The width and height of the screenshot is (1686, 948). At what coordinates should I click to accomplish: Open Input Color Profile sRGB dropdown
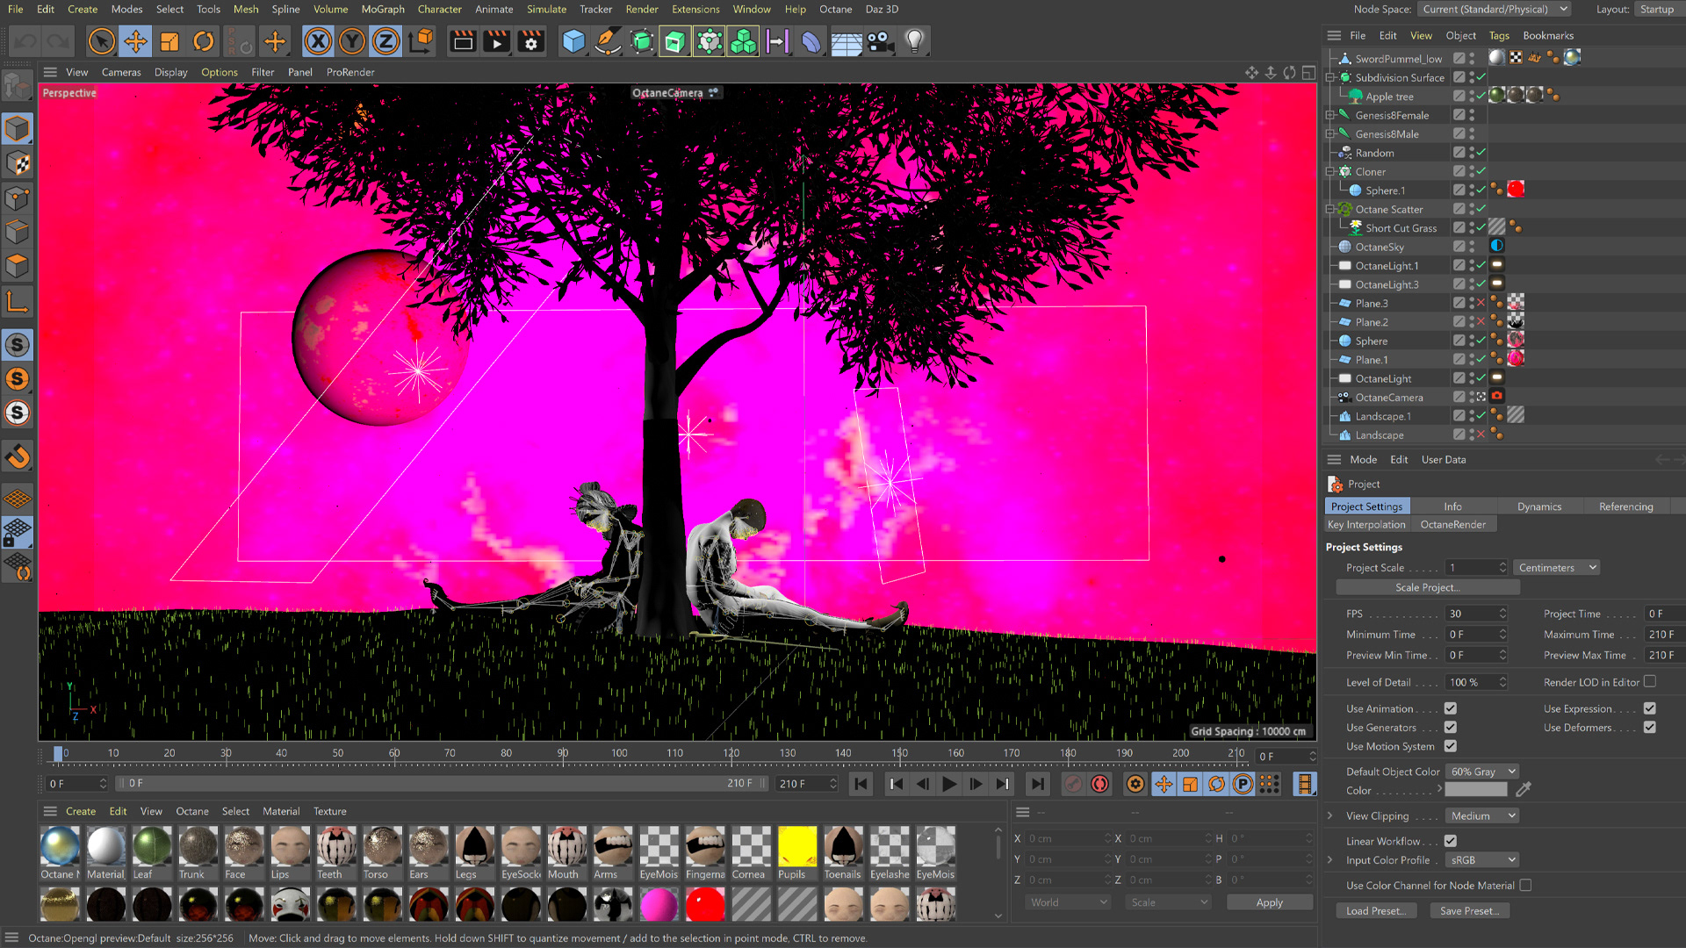coord(1482,860)
